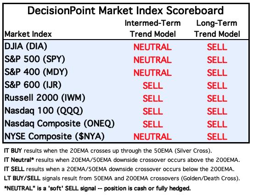Select the DJIA (DIA) row label
Viewport: 253px width, 195px height.
coord(26,46)
